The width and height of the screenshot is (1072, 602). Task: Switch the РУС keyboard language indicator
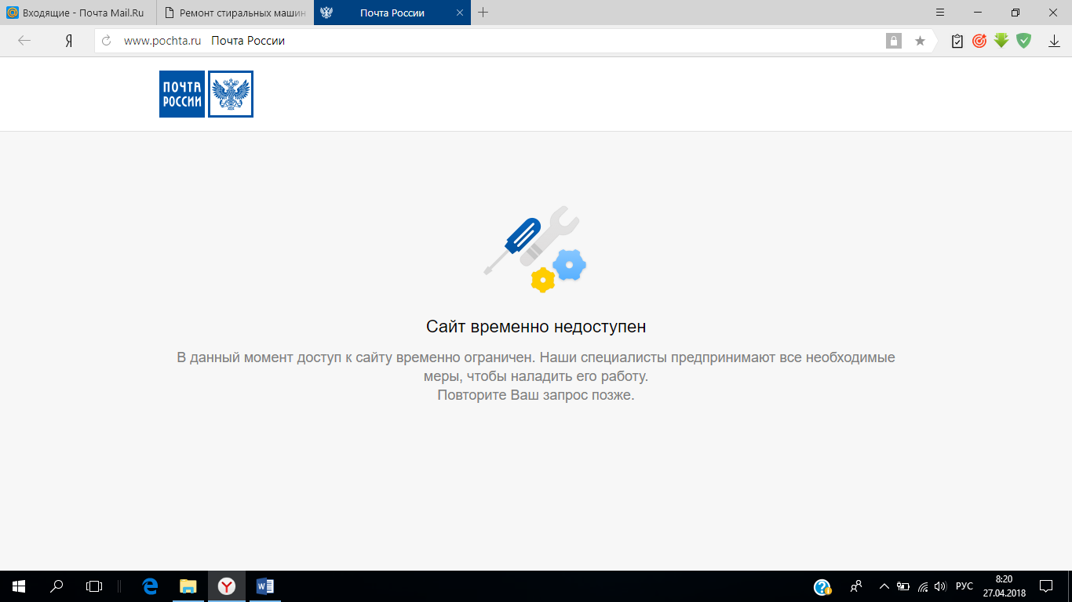(x=964, y=586)
